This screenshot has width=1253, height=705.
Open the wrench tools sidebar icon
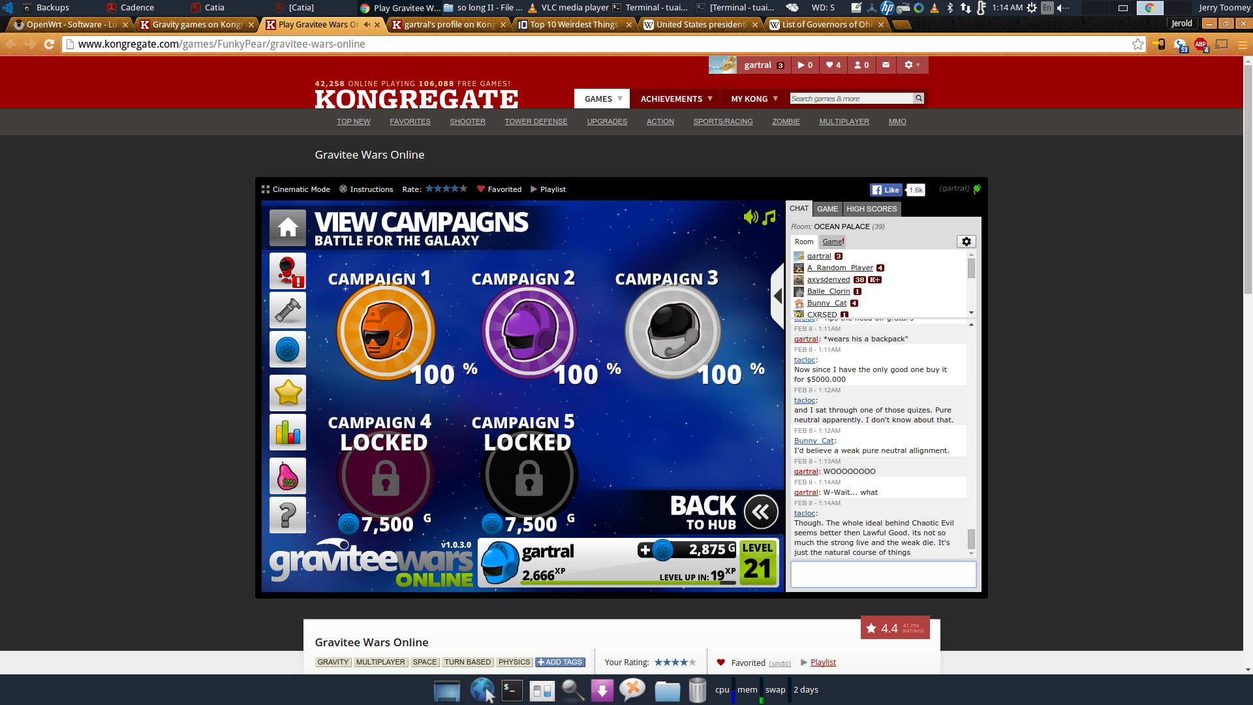pyautogui.click(x=288, y=310)
